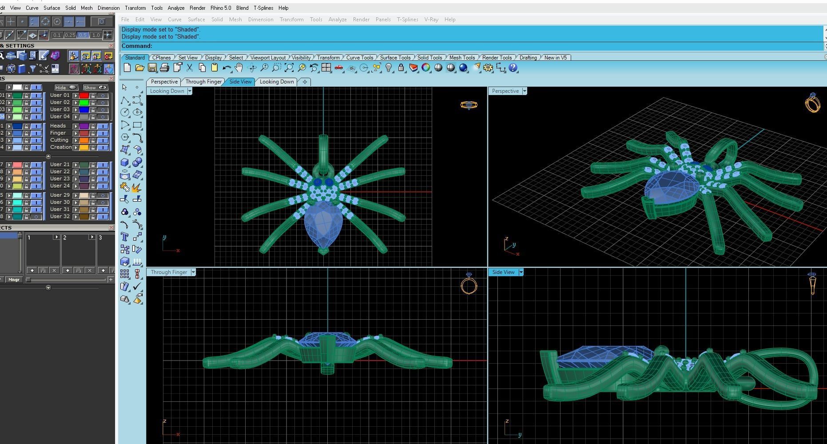Click the Undo arrow icon
Image resolution: width=827 pixels, height=444 pixels.
click(x=227, y=67)
